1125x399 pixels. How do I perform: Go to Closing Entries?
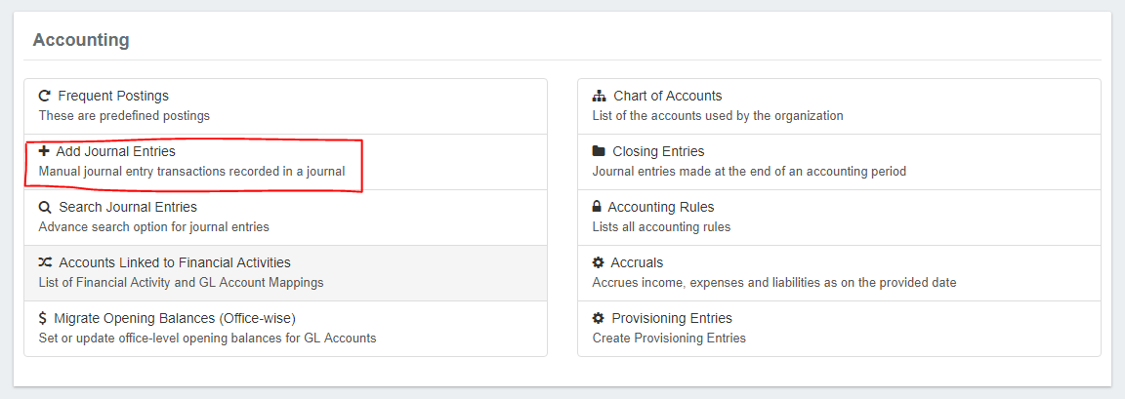tap(658, 152)
